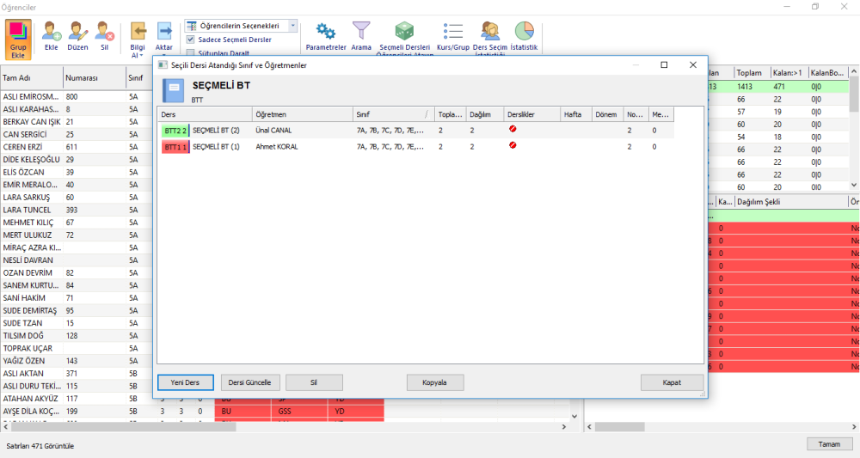This screenshot has width=860, height=458.
Task: Sort by the Öğretmen column header
Action: click(x=302, y=114)
